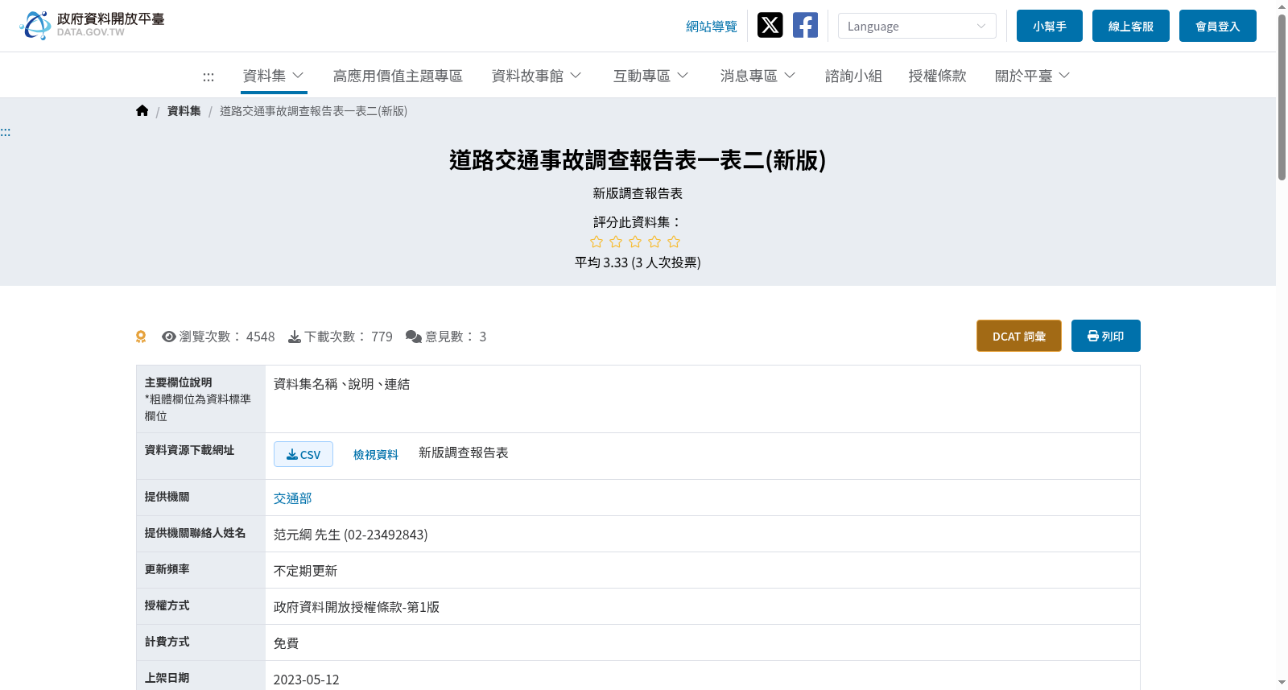Go home via breadcrumb house icon

tap(142, 111)
